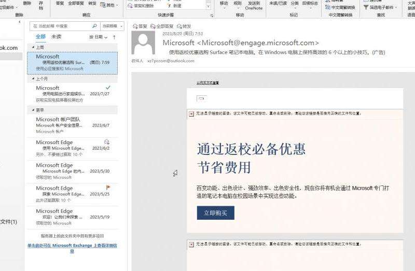Toggle sort order with the up arrow
The image size is (415, 271).
pos(114,37)
